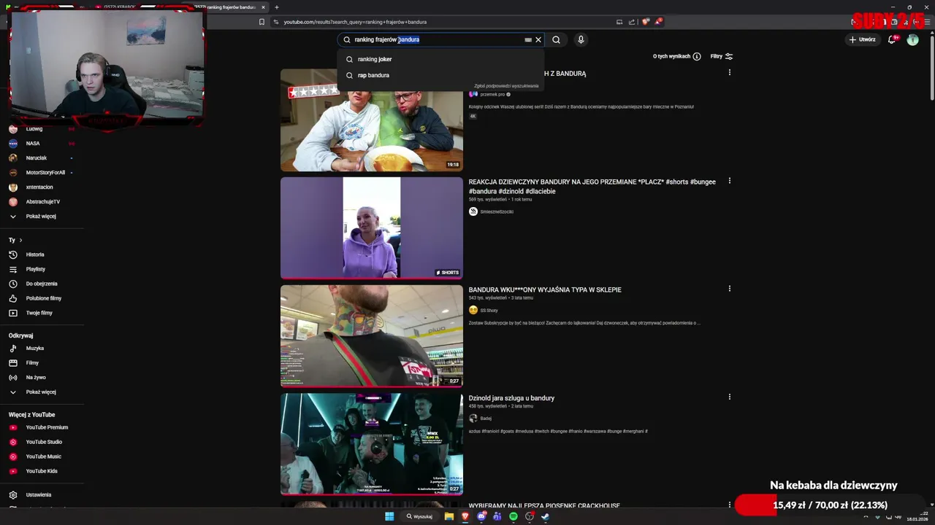This screenshot has height=525, width=935.
Task: Open File Explorer from the taskbar
Action: (x=449, y=516)
